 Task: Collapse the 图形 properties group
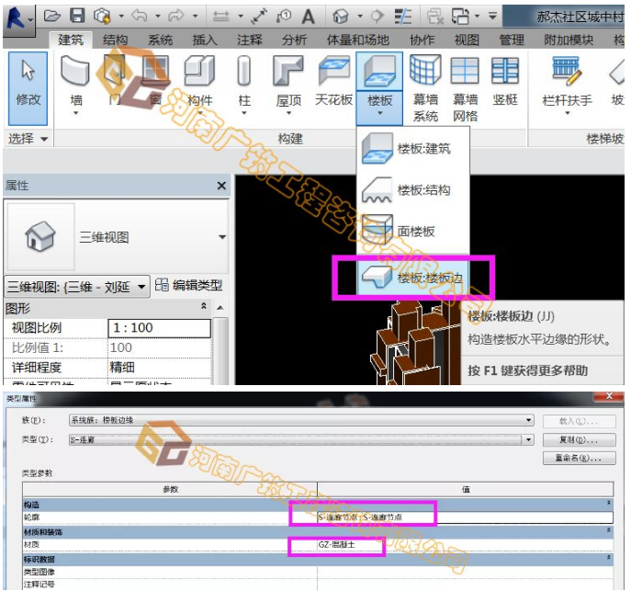204,306
